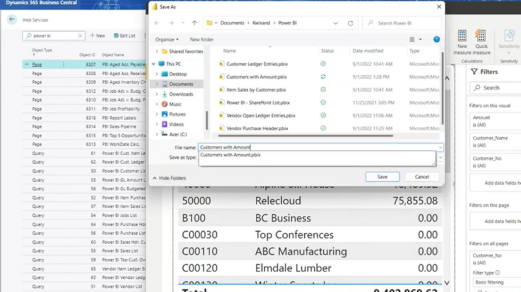The width and height of the screenshot is (521, 292).
Task: Expand Desktop folder node
Action: tap(156, 74)
